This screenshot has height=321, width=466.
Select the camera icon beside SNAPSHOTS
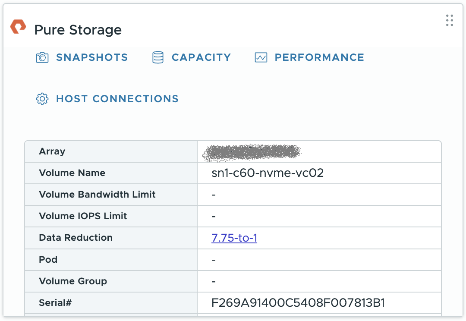42,57
